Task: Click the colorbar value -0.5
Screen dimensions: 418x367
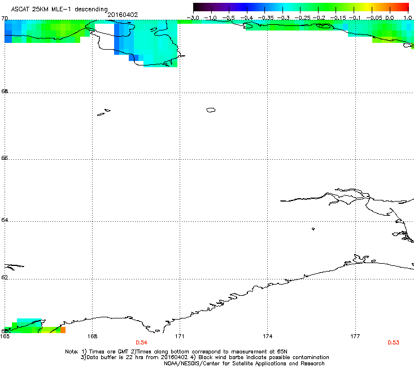Action: click(x=228, y=18)
